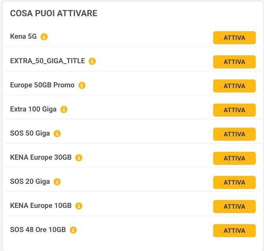View details icon for SOS 50 Giga

coord(57,134)
